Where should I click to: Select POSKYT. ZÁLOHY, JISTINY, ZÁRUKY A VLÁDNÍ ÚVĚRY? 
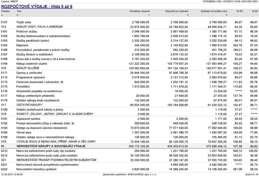point(55,114)
